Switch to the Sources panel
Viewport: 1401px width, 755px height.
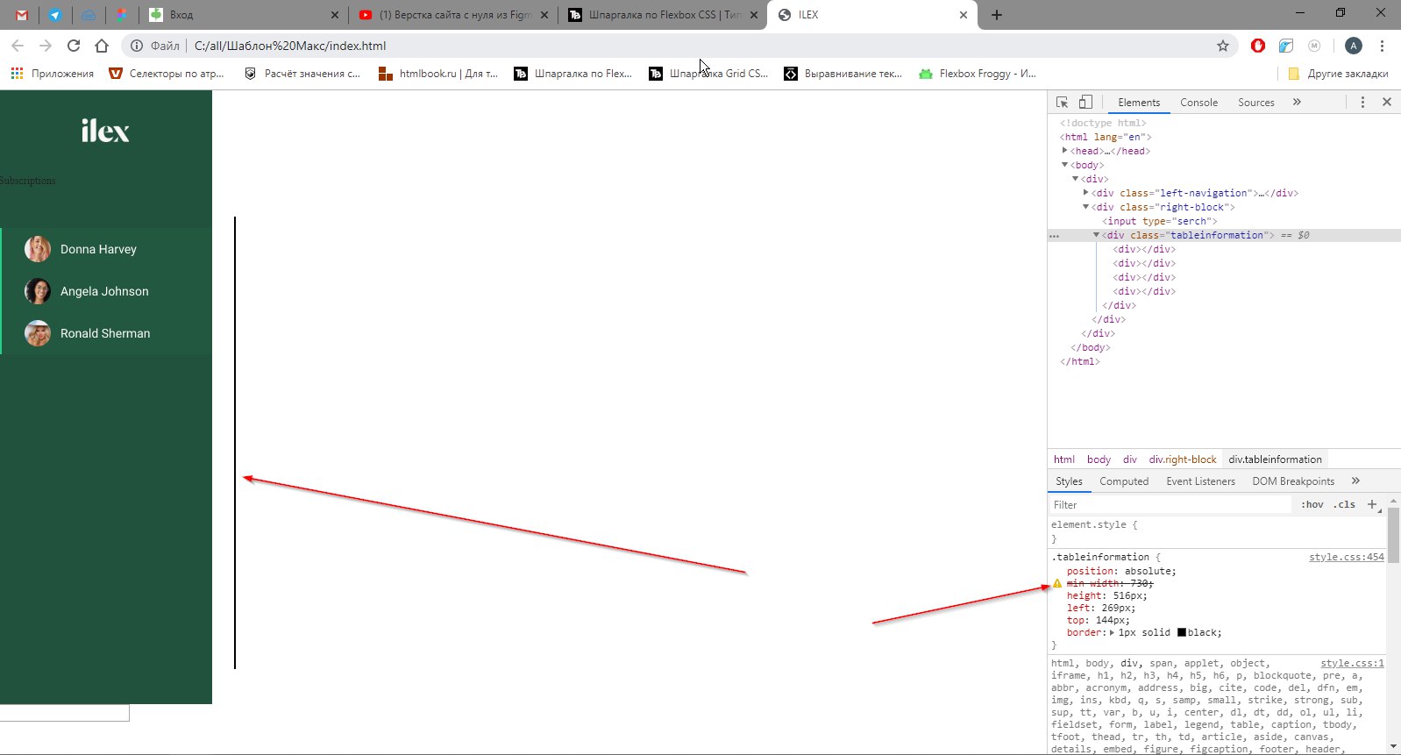pos(1255,103)
